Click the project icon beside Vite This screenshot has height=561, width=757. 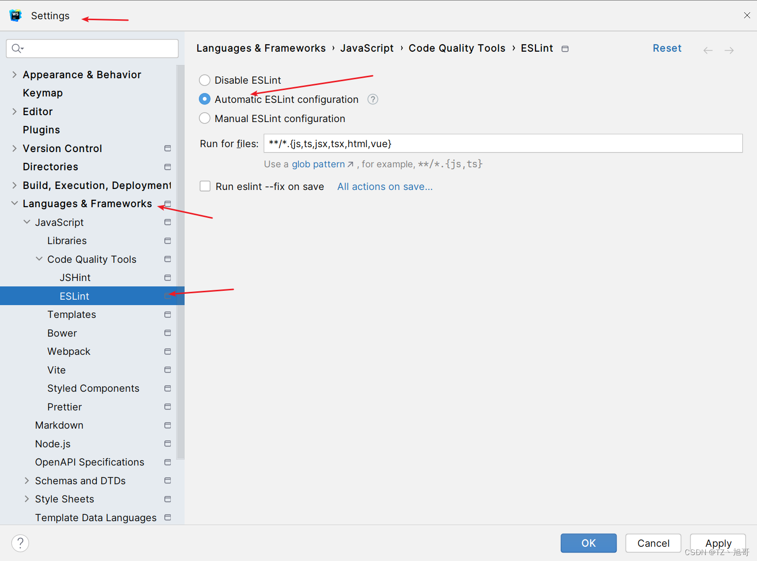[x=167, y=370]
